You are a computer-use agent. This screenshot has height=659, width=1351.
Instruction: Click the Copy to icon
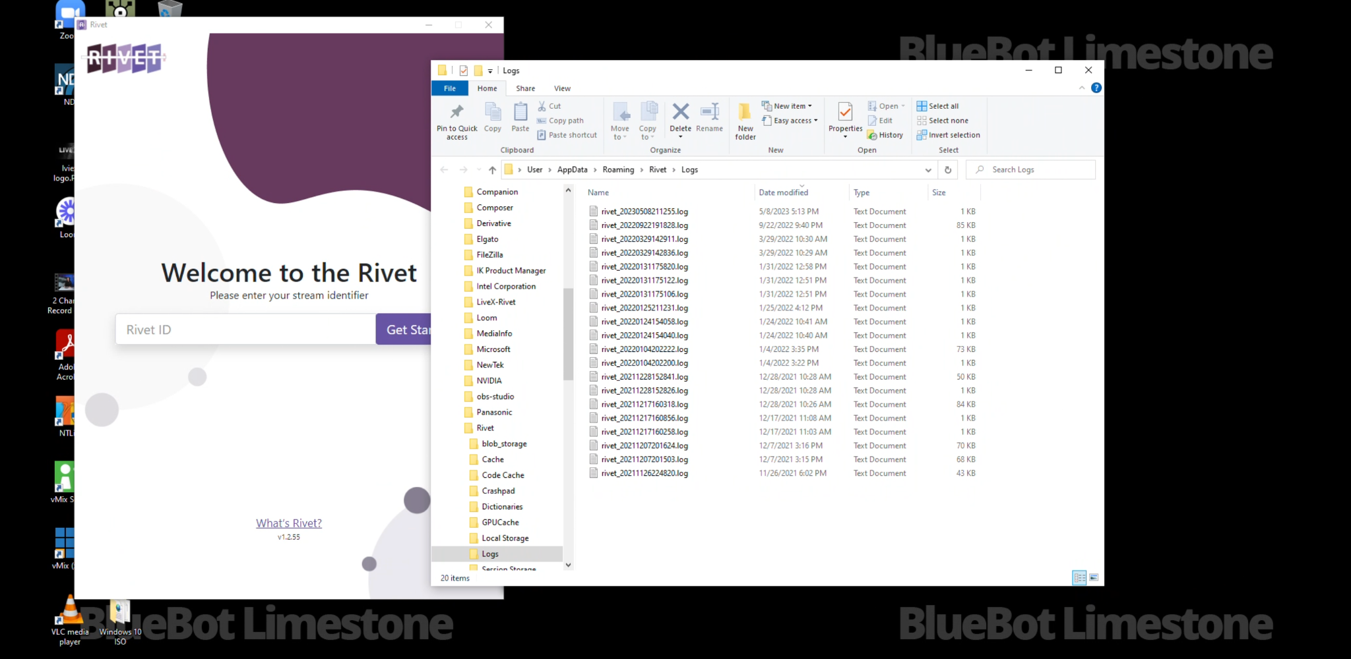pos(648,111)
